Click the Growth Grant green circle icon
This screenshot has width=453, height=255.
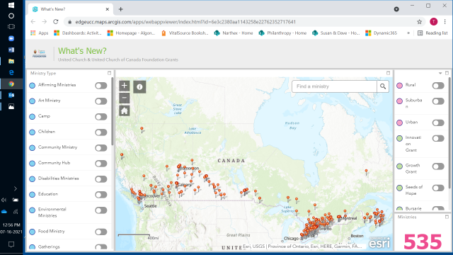tap(399, 166)
